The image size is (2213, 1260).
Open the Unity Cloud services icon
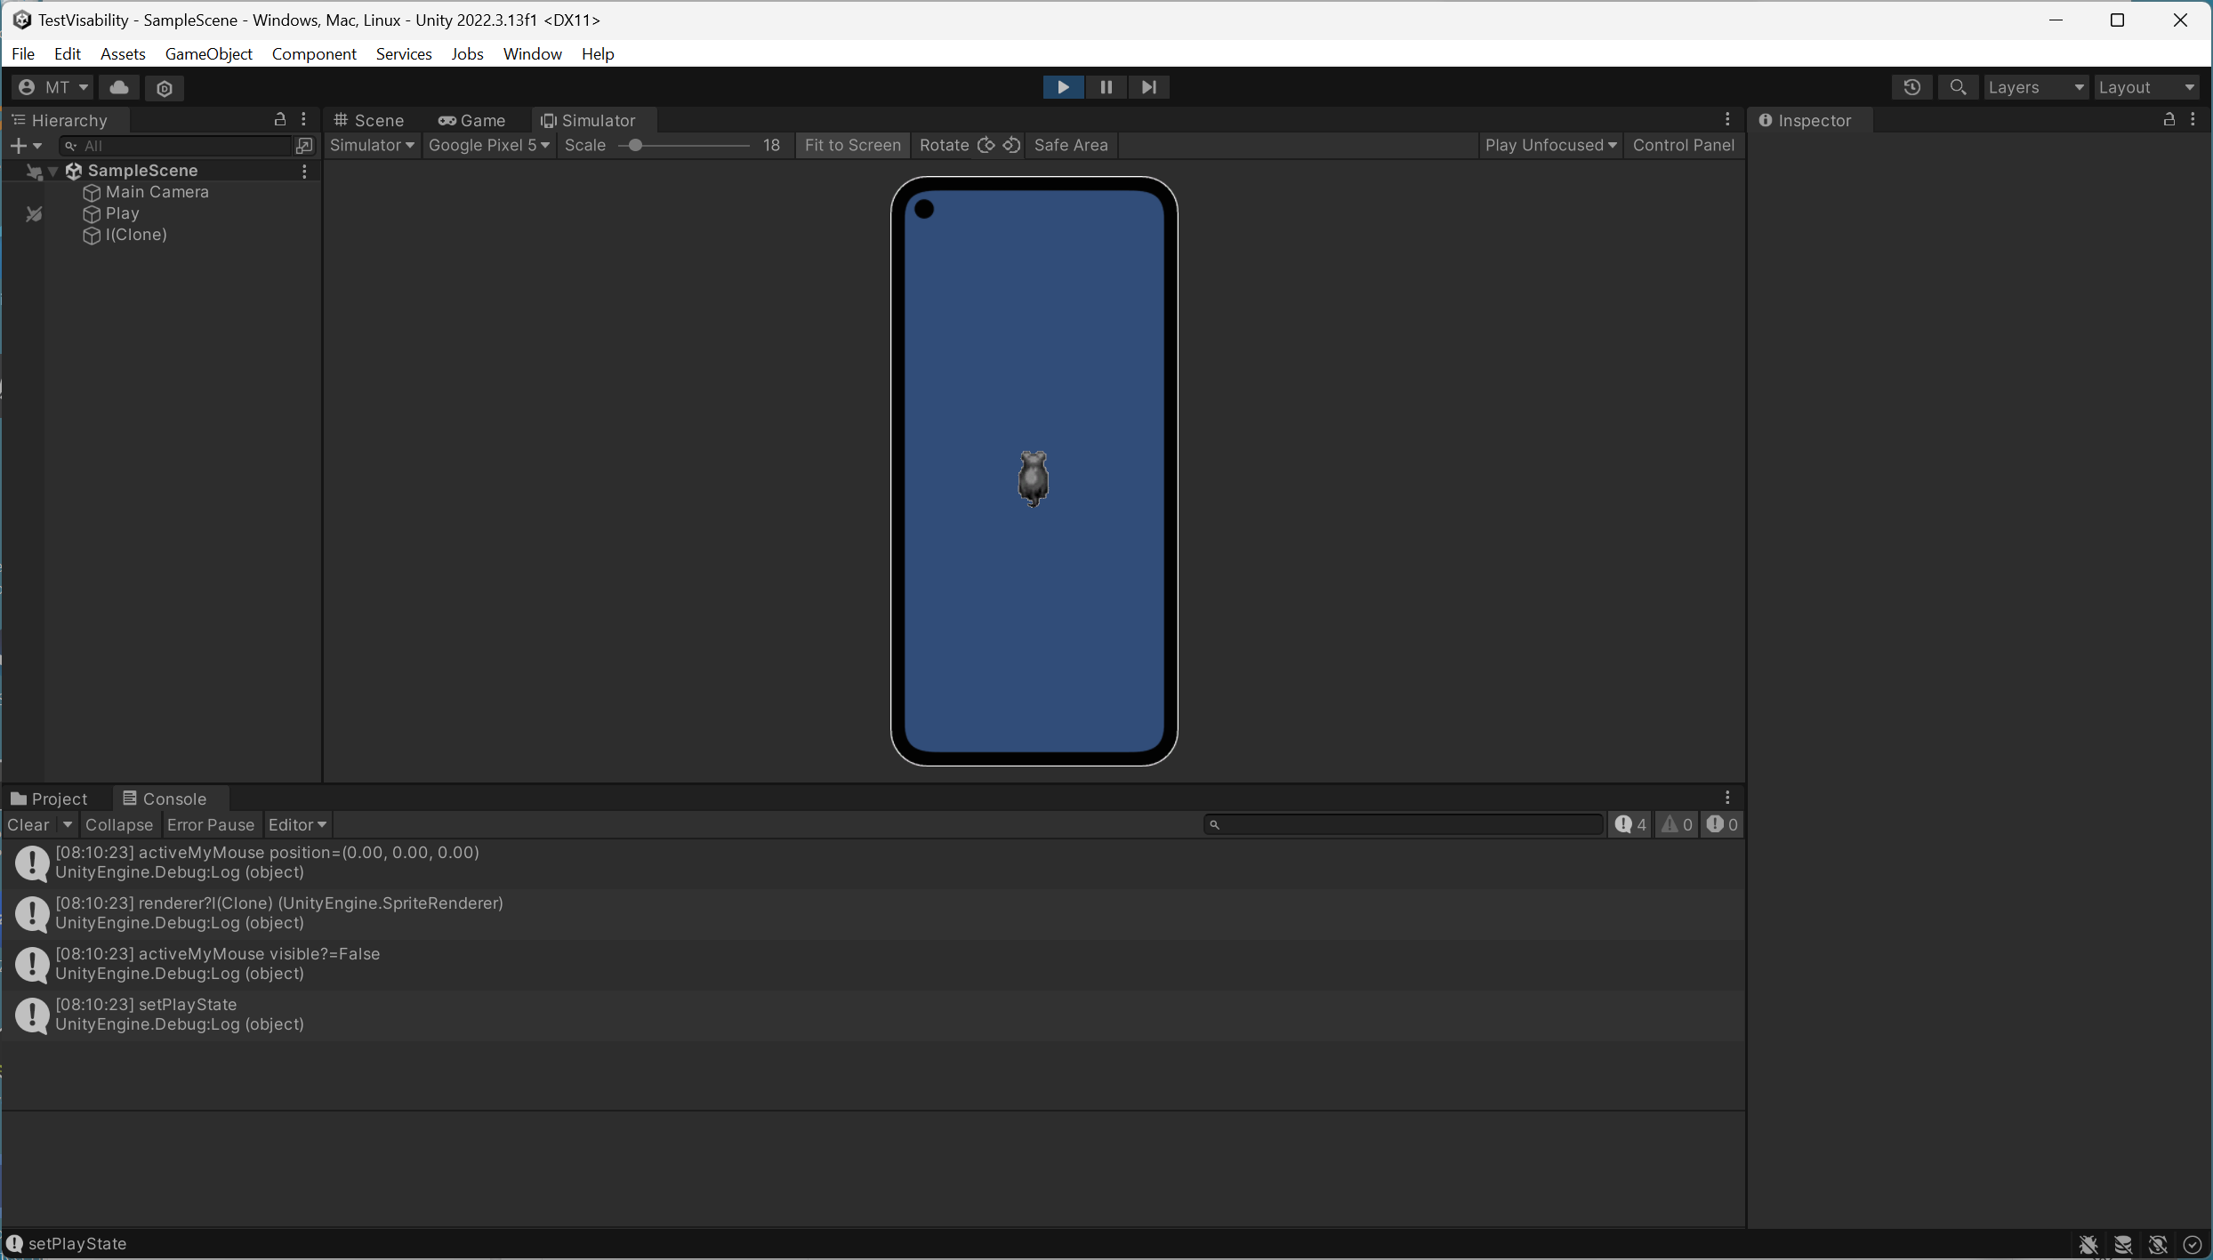119,87
